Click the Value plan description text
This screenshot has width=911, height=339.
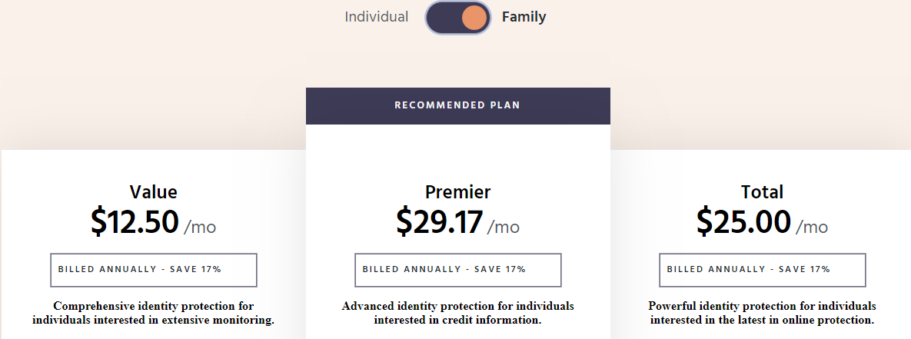(154, 313)
